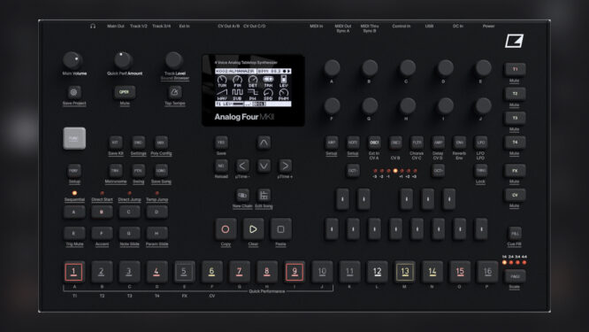This screenshot has width=589, height=332.
Task: Select the CV track key
Action: tap(515, 195)
